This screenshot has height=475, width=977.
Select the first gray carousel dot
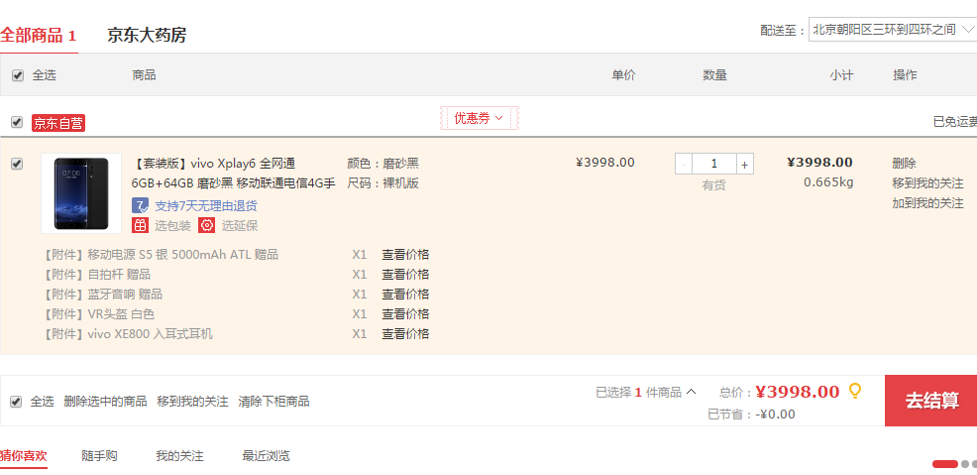[964, 464]
